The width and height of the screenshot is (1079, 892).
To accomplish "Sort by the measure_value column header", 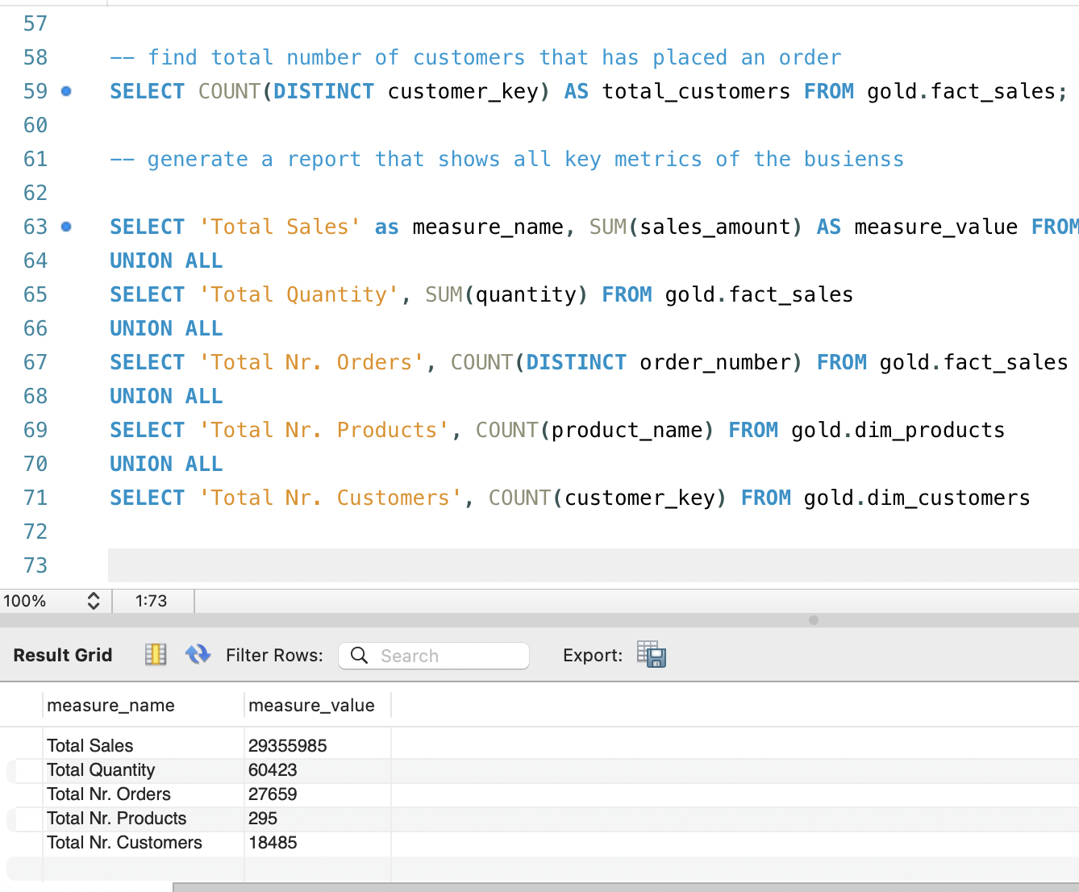I will [311, 705].
